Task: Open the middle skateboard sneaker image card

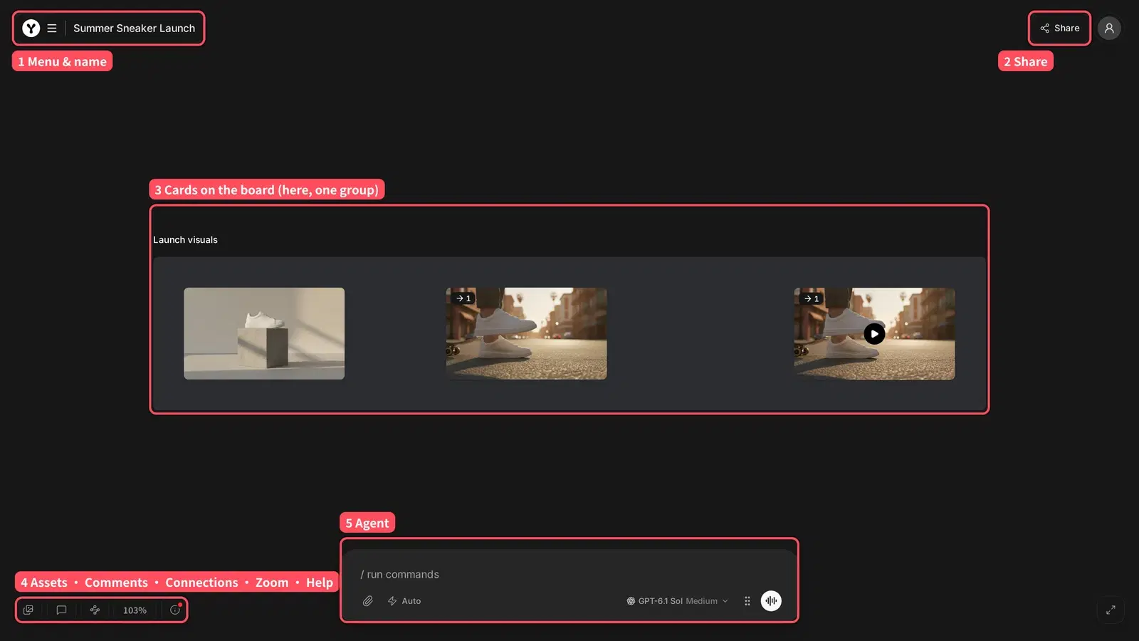Action: tap(526, 333)
